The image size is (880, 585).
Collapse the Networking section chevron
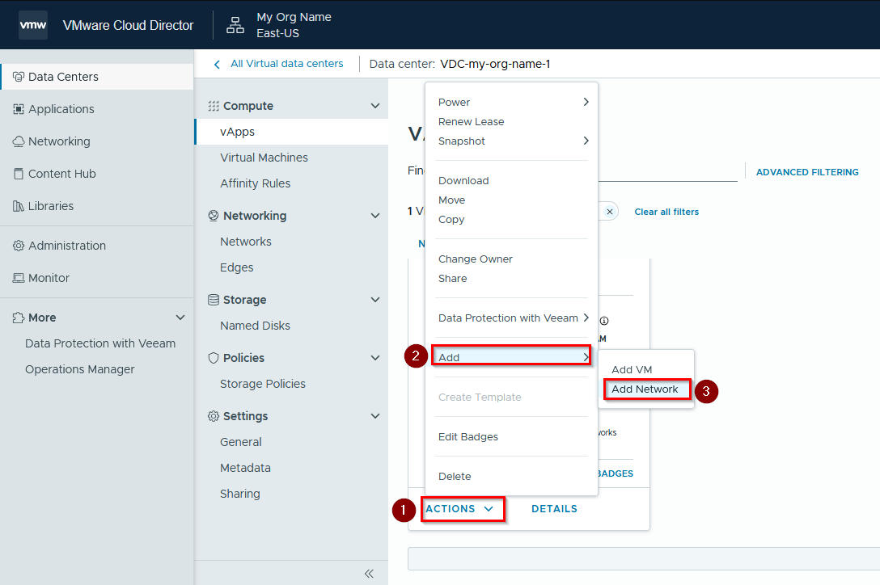click(x=375, y=216)
